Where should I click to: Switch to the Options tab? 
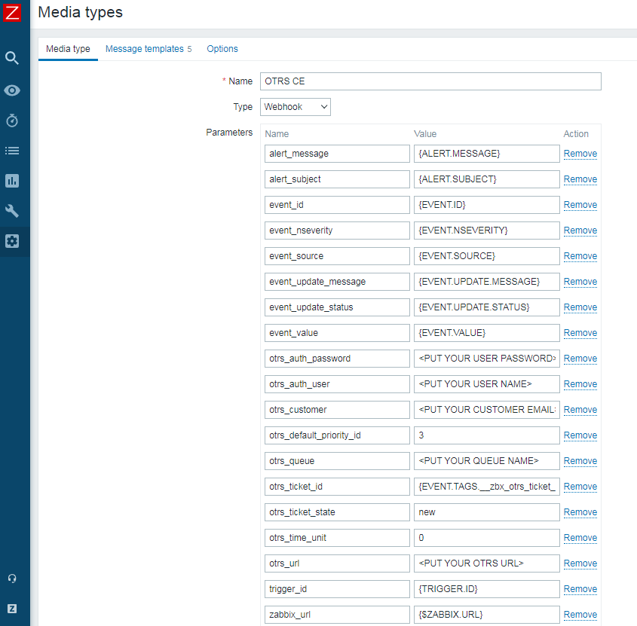222,49
